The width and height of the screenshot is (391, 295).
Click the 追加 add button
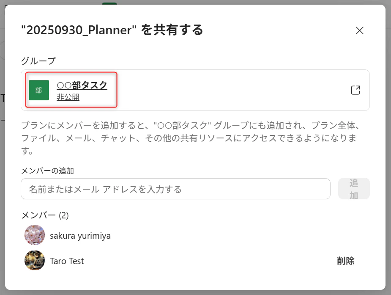coord(354,189)
